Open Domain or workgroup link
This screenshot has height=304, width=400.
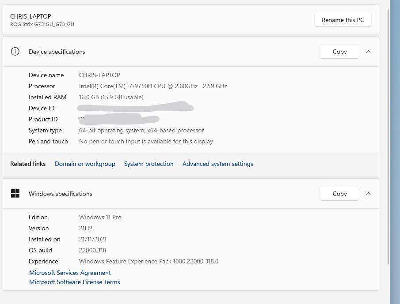point(85,164)
